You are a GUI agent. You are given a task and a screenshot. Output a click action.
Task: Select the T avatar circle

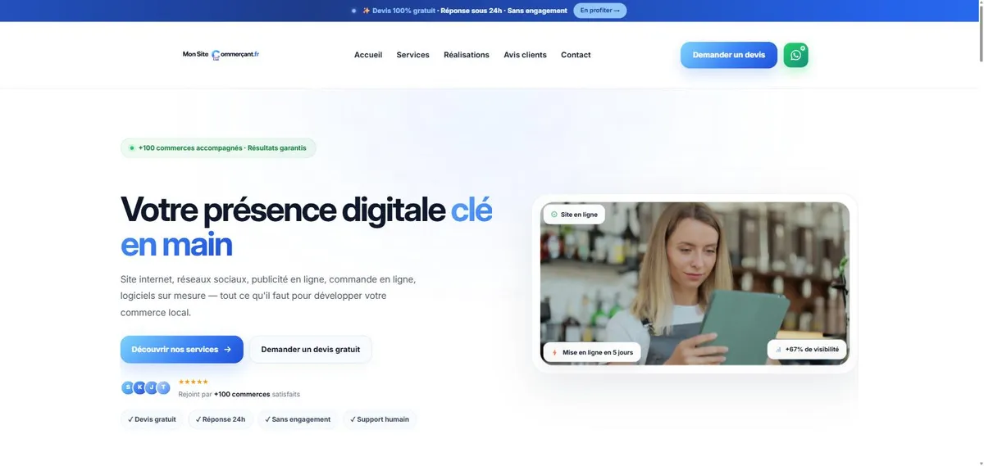(163, 387)
